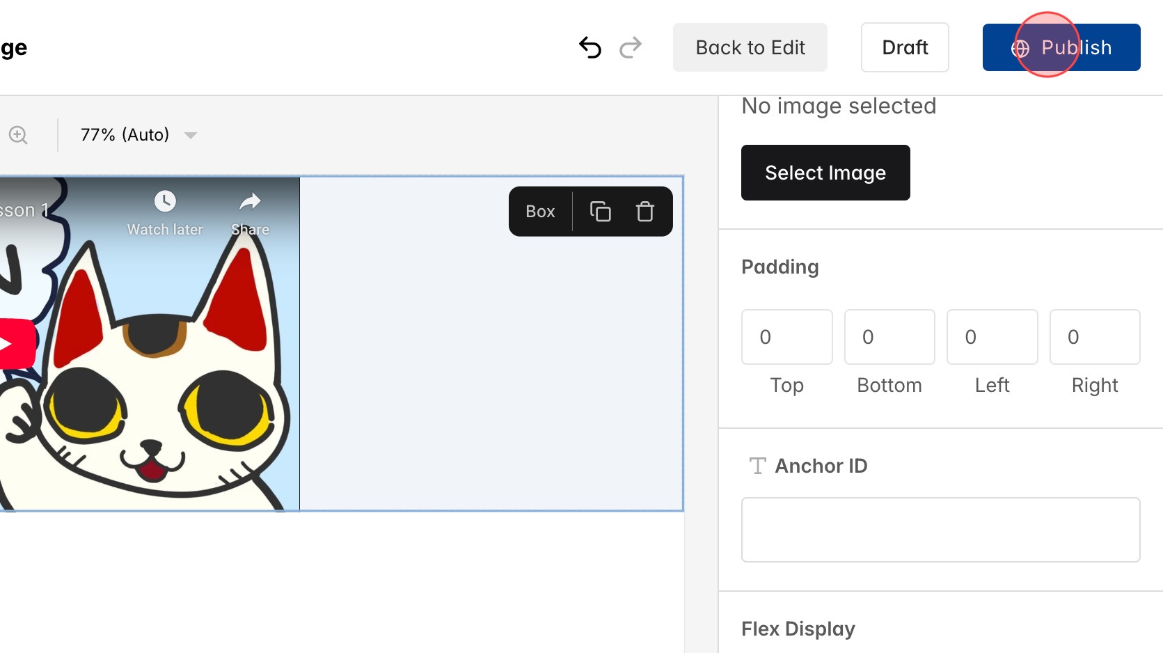Publish the page
Screen dimensions: 1163x653
click(1061, 47)
